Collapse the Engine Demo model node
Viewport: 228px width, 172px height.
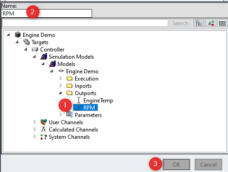click(x=52, y=71)
